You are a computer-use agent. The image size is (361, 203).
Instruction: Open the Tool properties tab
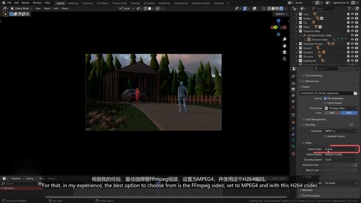coord(293,76)
